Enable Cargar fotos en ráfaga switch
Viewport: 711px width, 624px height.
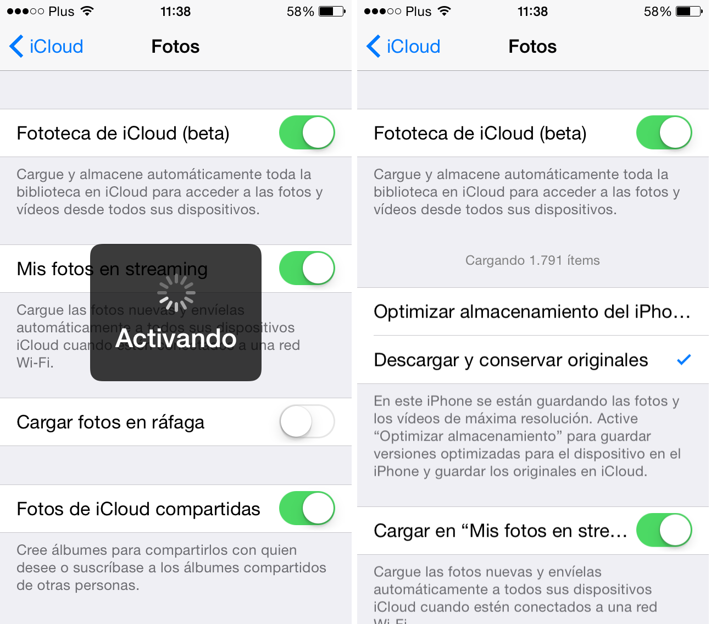[307, 421]
